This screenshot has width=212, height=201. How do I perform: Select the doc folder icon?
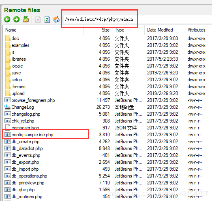pos(8,38)
